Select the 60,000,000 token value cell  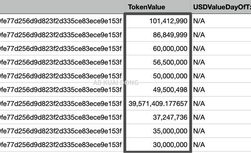coord(158,49)
